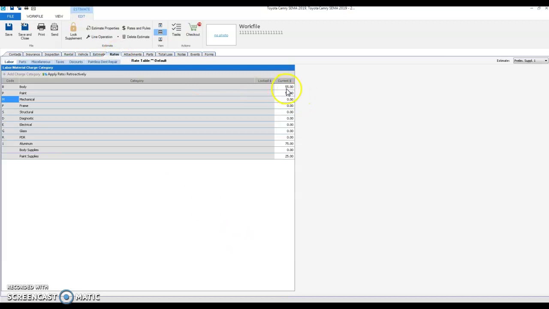Image resolution: width=549 pixels, height=309 pixels.
Task: Click the Line Operation wrench button
Action: pos(100,37)
